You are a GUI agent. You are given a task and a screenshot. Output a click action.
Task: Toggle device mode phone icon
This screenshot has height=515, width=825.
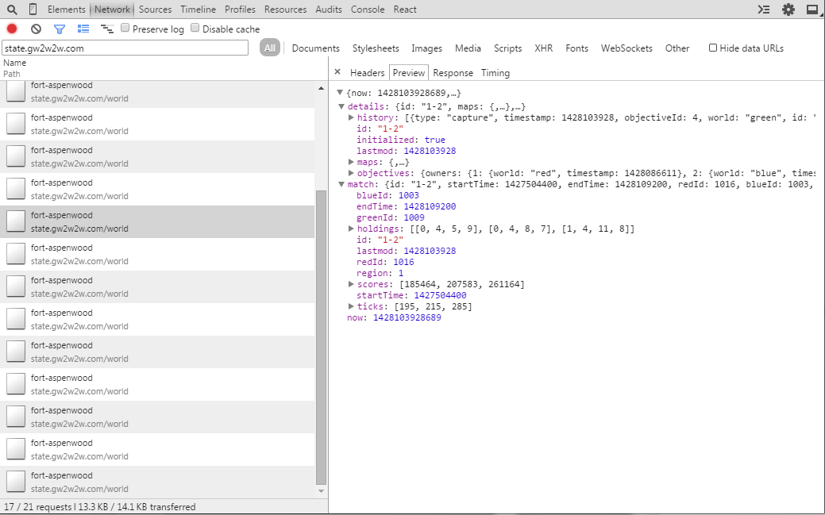coord(33,10)
